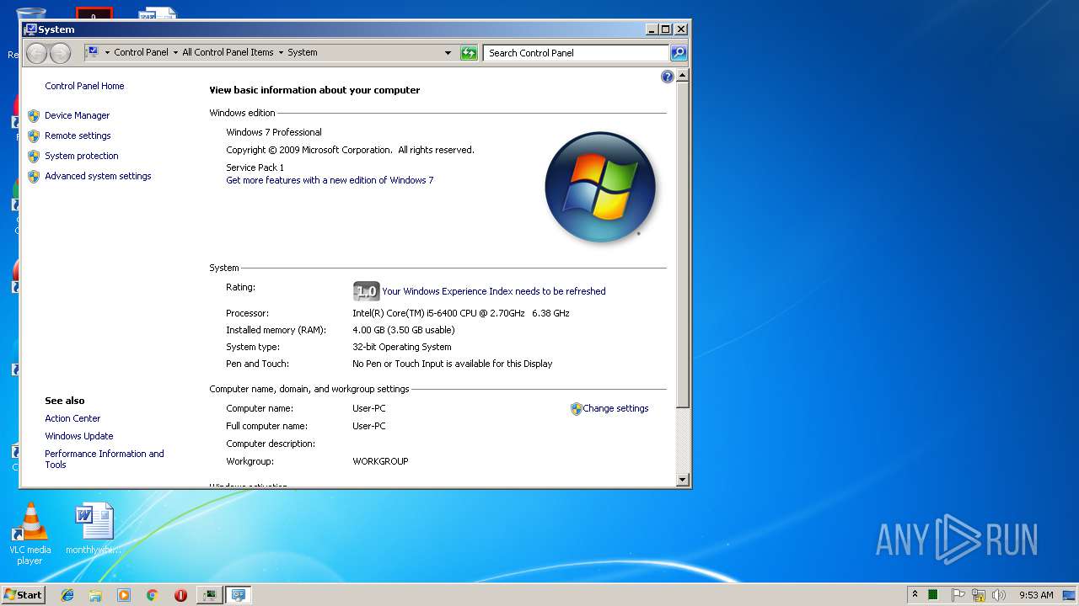Open System protection link

coord(81,156)
